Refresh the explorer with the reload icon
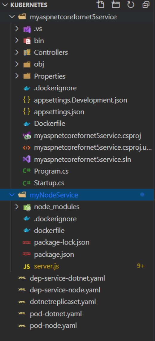Screen dimensions: 155x341 coord(131,4)
